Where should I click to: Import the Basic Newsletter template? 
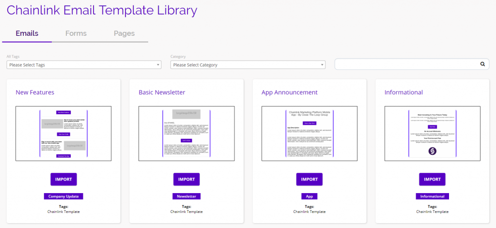(x=186, y=179)
